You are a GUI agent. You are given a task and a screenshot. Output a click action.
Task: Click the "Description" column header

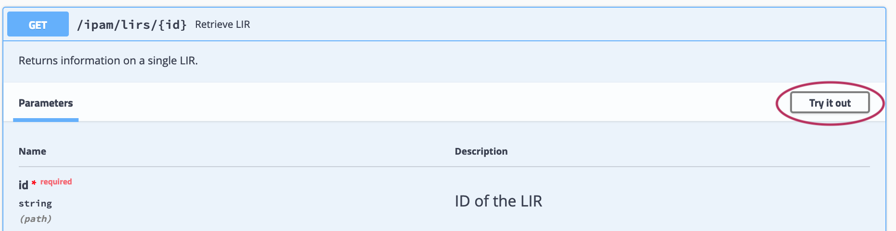coord(481,151)
